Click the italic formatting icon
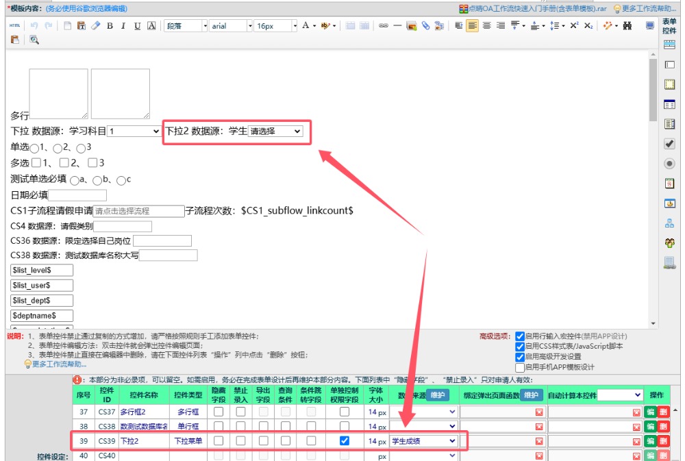The height and width of the screenshot is (461, 685). [x=123, y=26]
